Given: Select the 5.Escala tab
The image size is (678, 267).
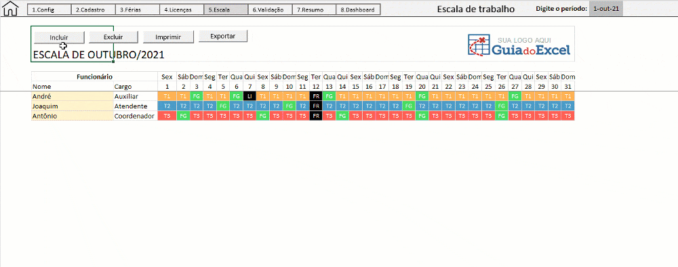Looking at the screenshot, I should point(226,9).
